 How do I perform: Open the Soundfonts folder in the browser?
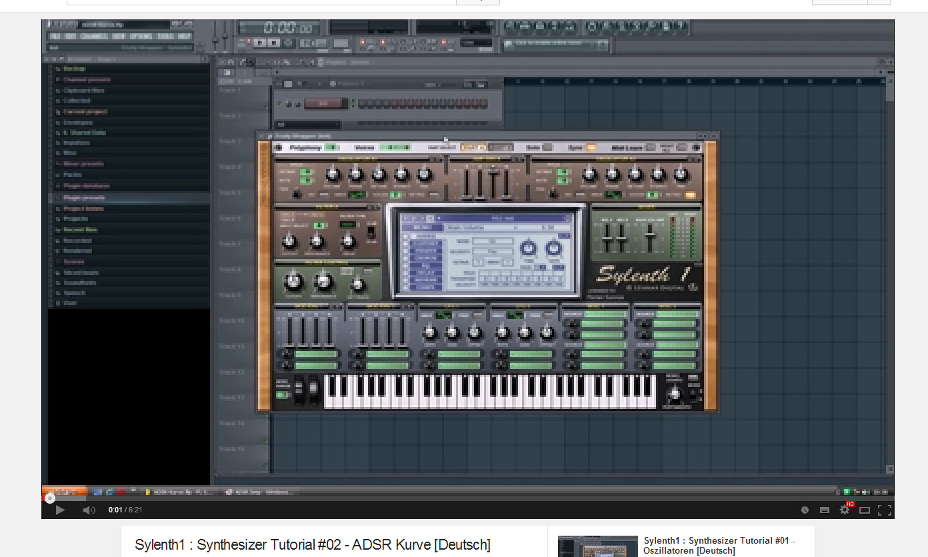[x=79, y=282]
